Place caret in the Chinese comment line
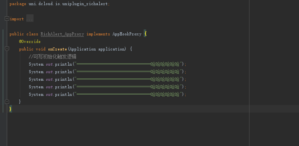The width and height of the screenshot is (299, 146). 53,56
